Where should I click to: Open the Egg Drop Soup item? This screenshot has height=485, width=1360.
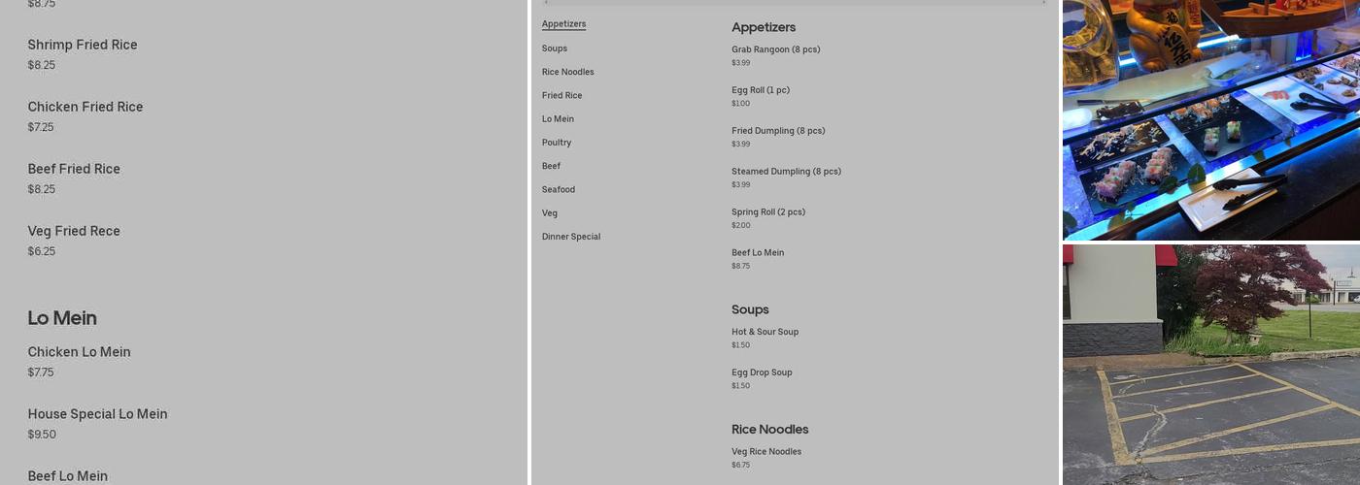point(762,372)
